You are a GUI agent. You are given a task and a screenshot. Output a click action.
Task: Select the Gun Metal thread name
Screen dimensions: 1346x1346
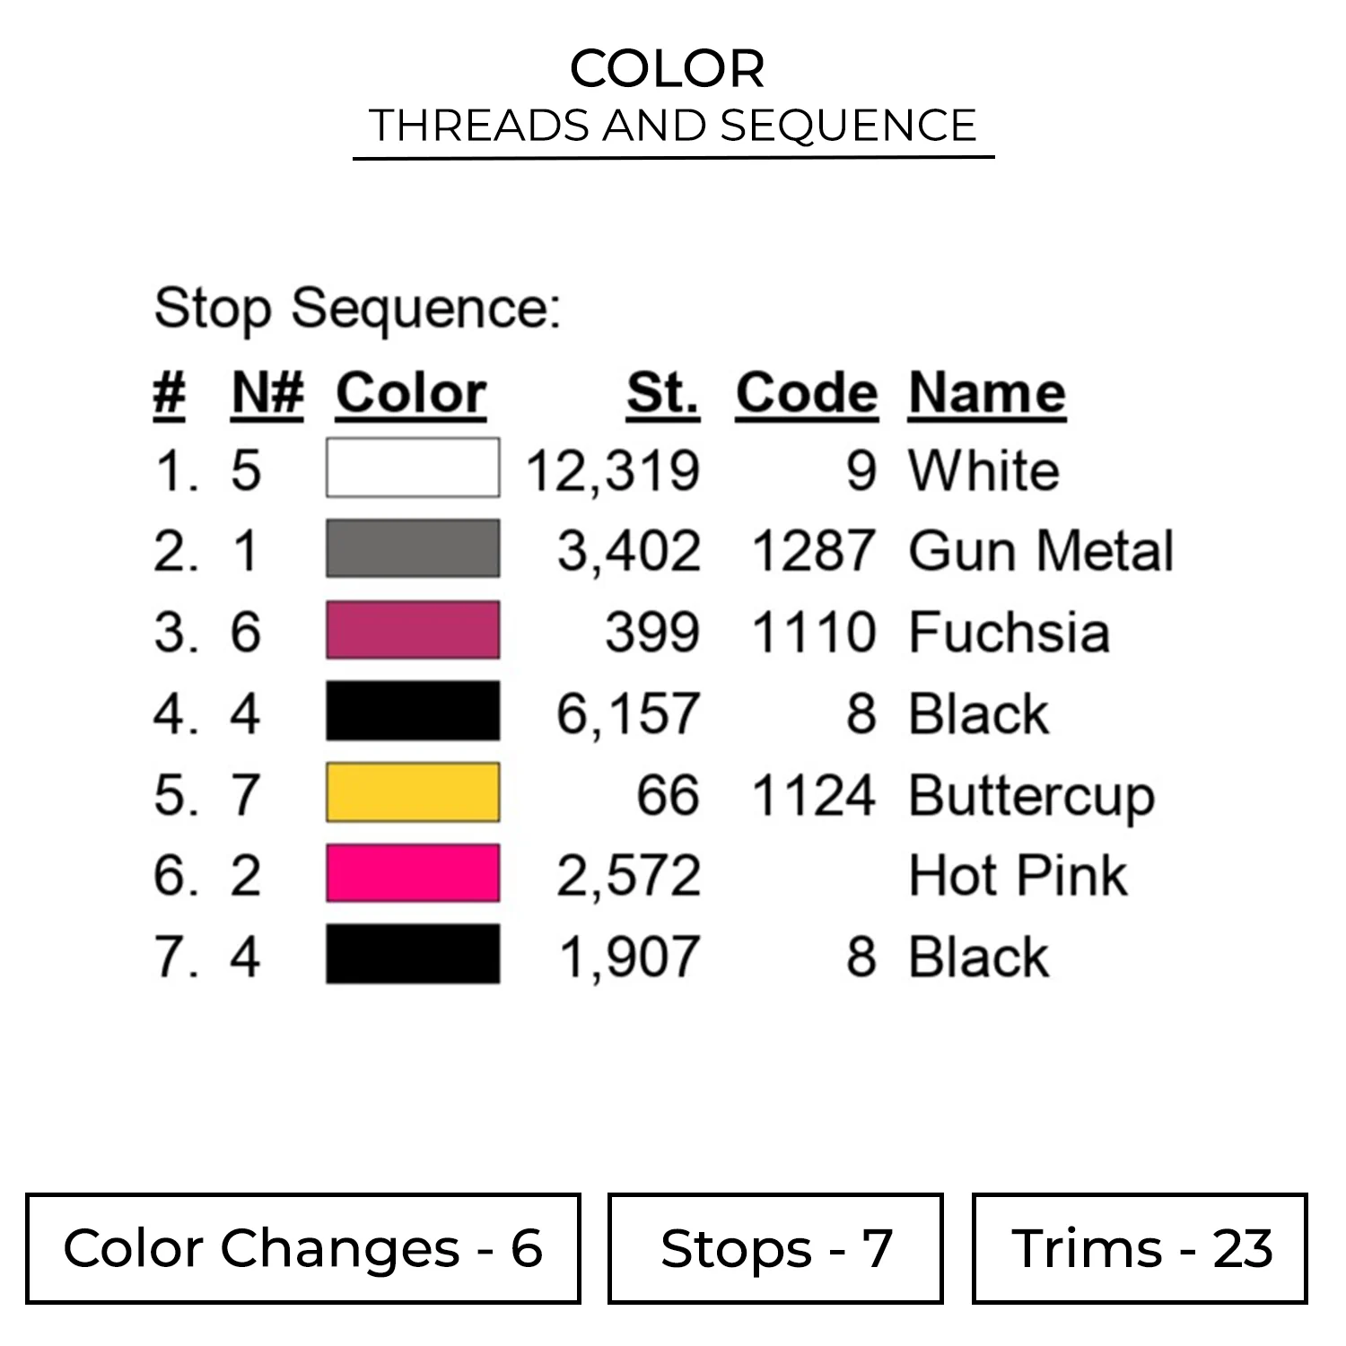pos(1041,550)
